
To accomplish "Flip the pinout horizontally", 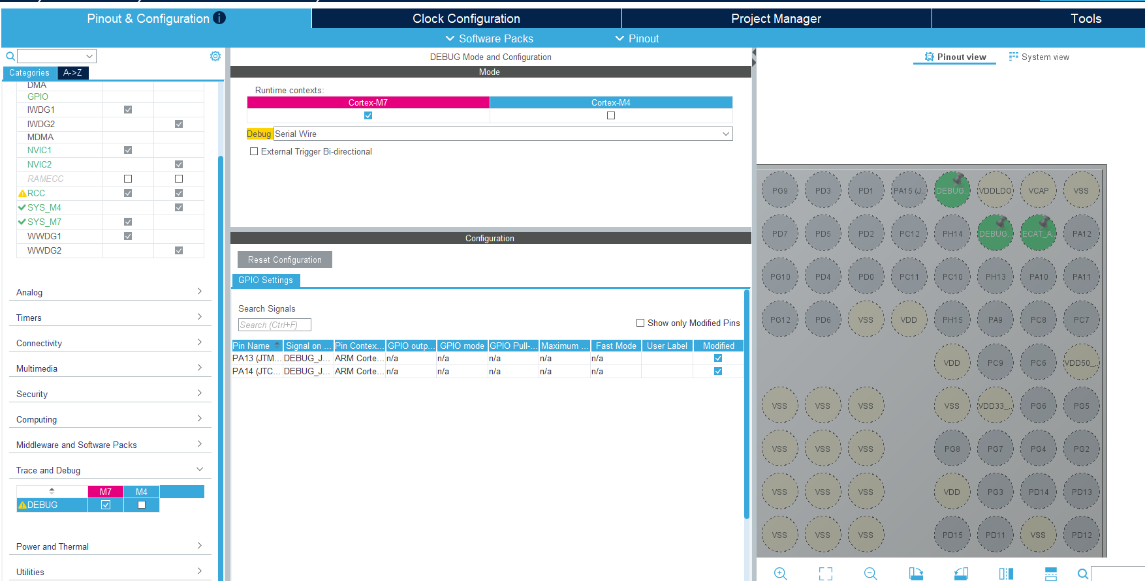I will coord(1006,573).
